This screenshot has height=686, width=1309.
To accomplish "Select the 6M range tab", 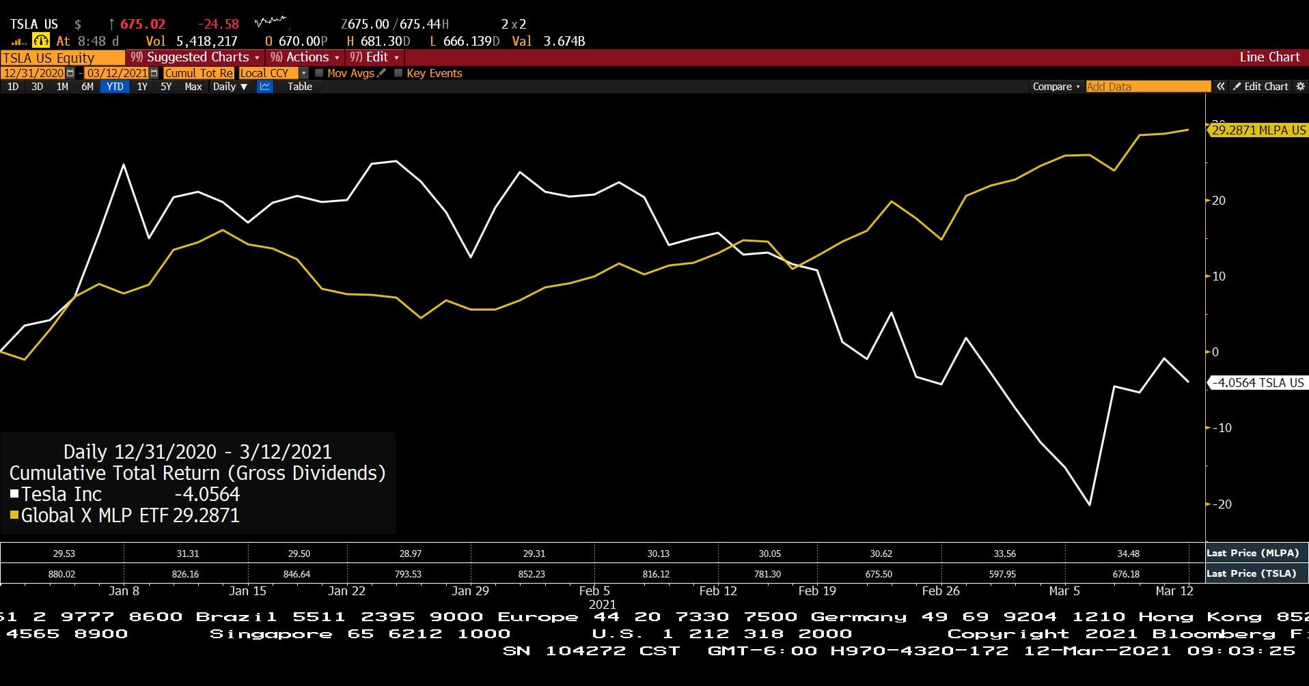I will click(x=87, y=87).
